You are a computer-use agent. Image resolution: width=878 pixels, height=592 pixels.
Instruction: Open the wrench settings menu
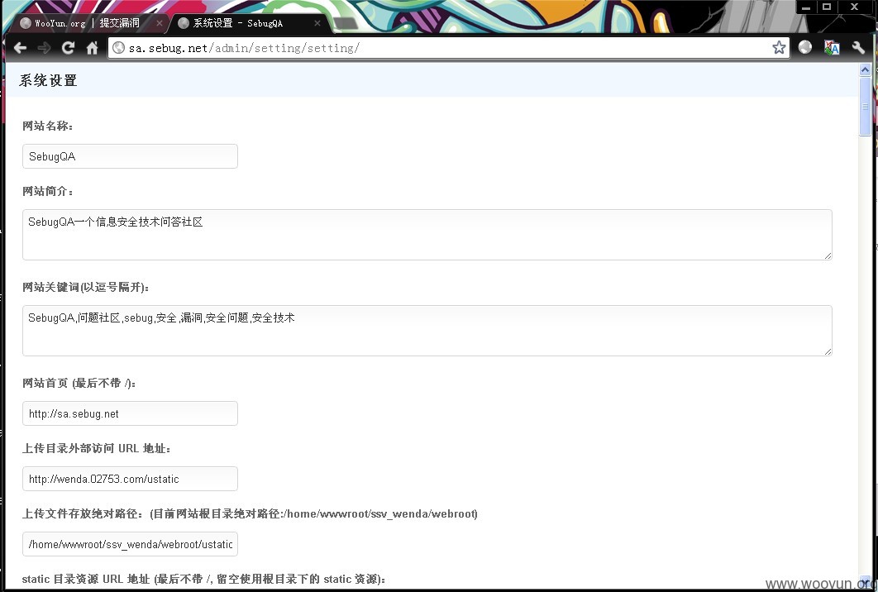pyautogui.click(x=858, y=48)
